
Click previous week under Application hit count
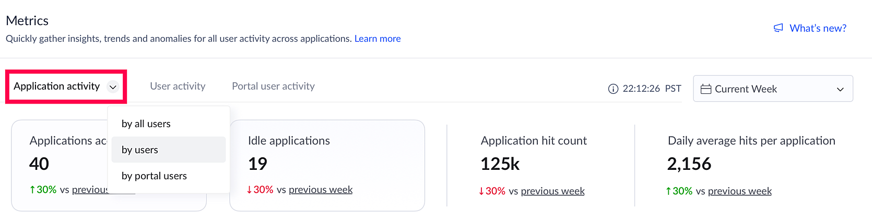point(552,191)
